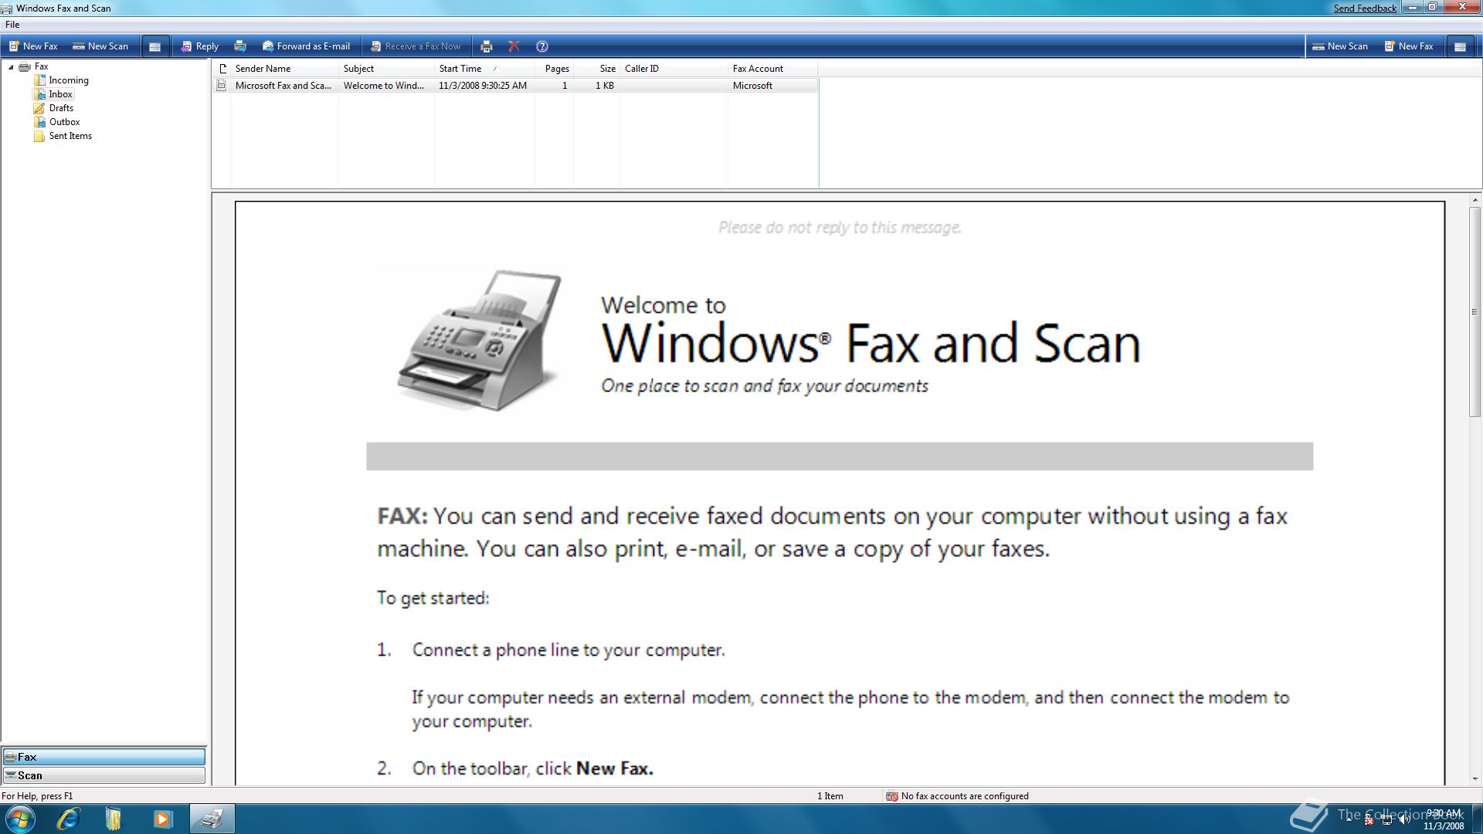The width and height of the screenshot is (1483, 834).
Task: Click Forward as E-mail
Action: 306,46
